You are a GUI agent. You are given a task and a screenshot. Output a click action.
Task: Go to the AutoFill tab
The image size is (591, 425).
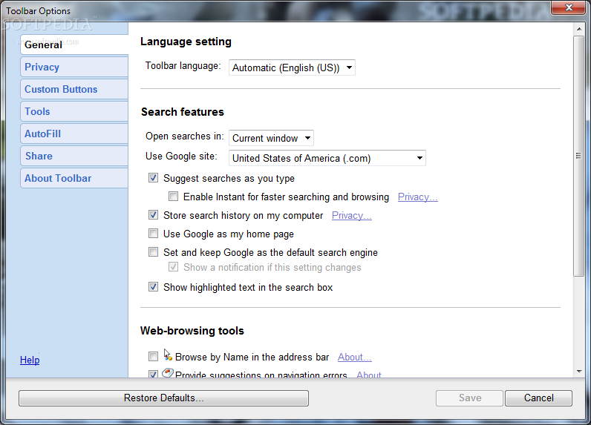tap(74, 134)
